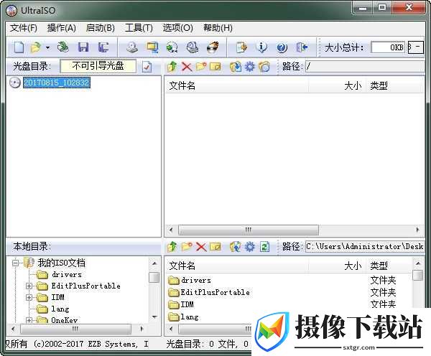Click red Delete X in local toolbar
Screen dimensions: 431x356
(201, 247)
